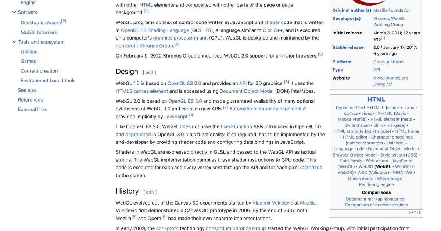Select Games in the contents sidebar
The image size is (441, 231).
(x=28, y=61)
